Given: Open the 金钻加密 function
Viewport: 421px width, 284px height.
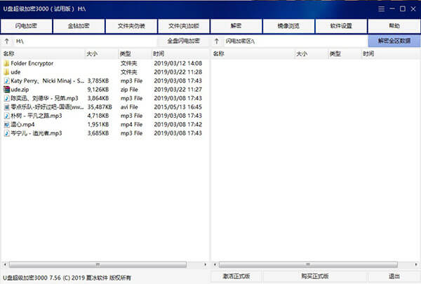Looking at the screenshot, I should 79,26.
